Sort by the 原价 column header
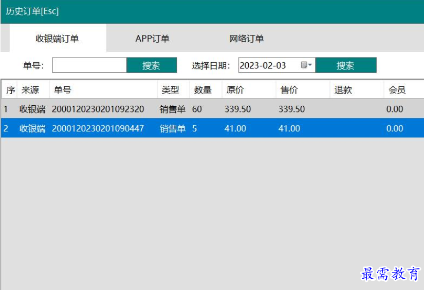The height and width of the screenshot is (290, 424). pyautogui.click(x=249, y=90)
